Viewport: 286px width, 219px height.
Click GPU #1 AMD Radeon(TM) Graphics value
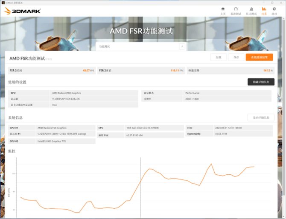coord(52,128)
